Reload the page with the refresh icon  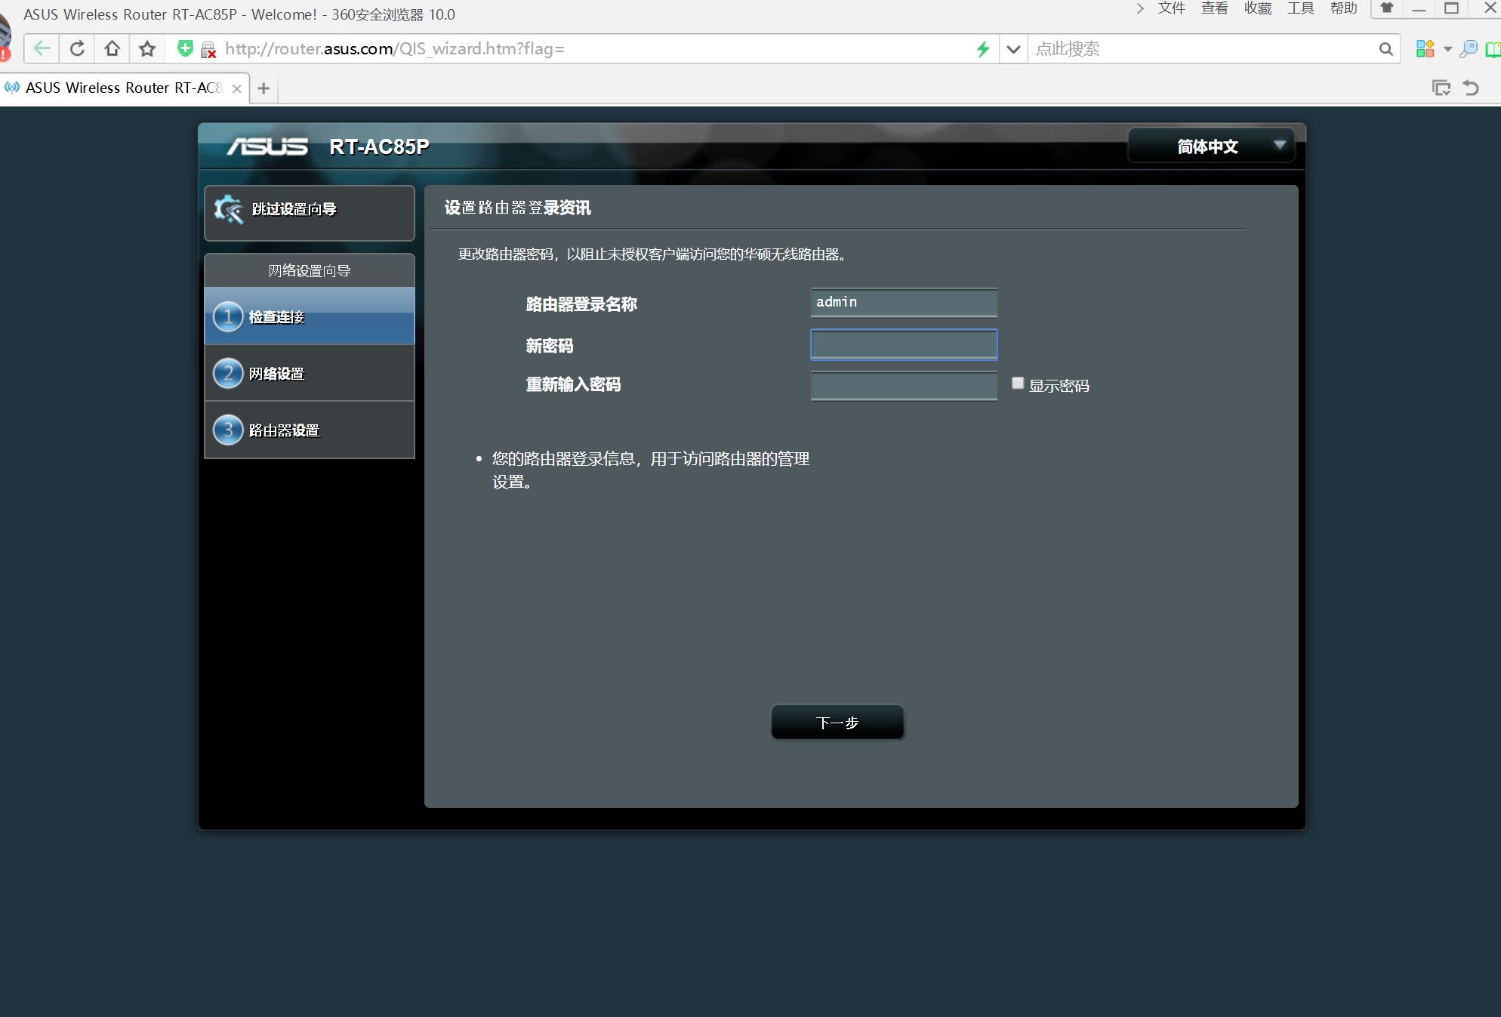(x=77, y=49)
